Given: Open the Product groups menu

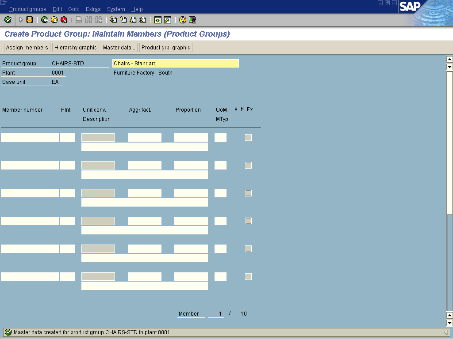Looking at the screenshot, I should point(28,9).
